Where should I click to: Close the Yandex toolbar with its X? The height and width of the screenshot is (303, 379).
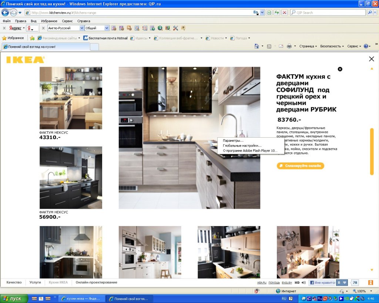point(4,28)
